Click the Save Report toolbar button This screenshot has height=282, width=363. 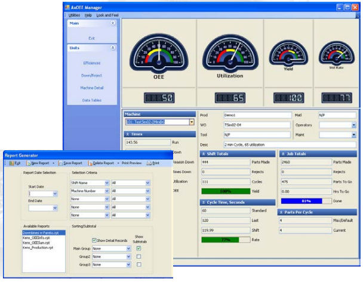[70, 163]
